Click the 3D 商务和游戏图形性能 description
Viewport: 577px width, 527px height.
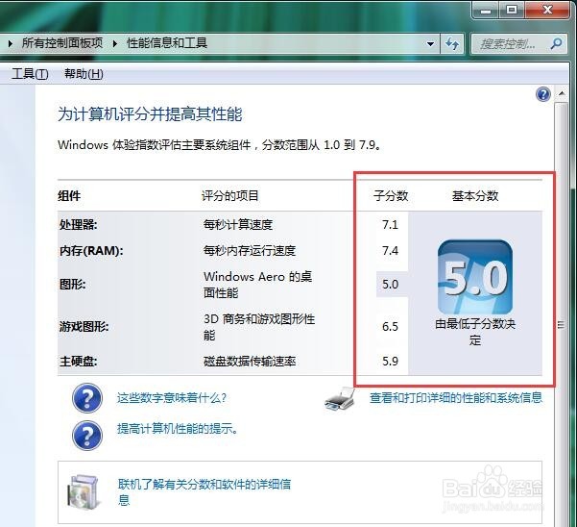click(259, 327)
